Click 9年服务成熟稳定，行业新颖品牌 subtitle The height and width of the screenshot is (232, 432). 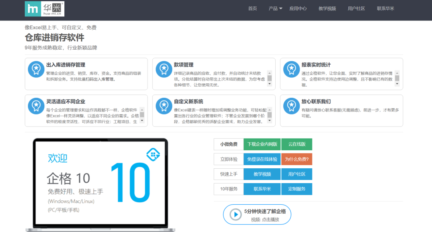[x=61, y=48]
